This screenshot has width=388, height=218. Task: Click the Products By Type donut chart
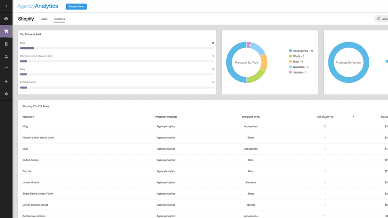[x=246, y=62]
